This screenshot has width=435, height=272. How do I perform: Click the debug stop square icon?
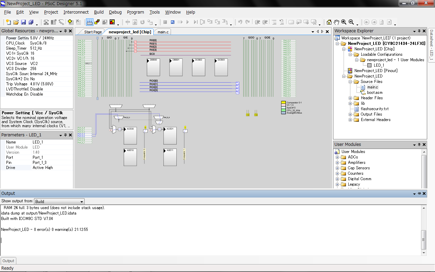[x=165, y=22]
